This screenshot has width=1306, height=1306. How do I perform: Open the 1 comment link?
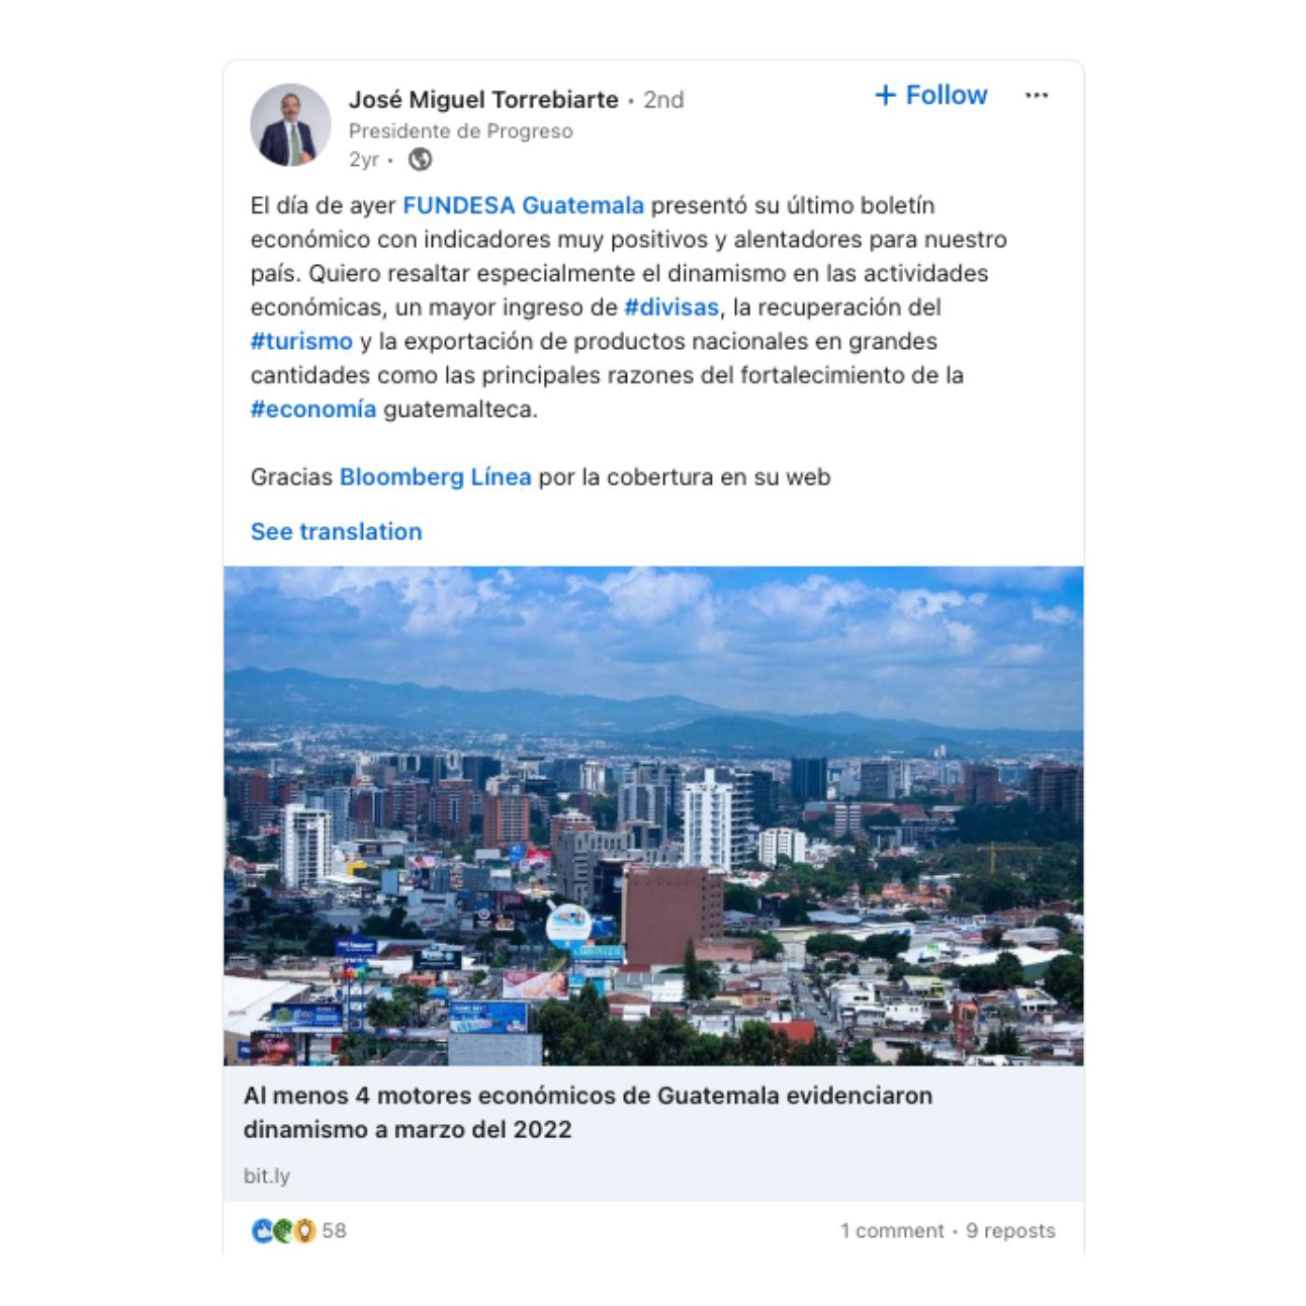892,1231
